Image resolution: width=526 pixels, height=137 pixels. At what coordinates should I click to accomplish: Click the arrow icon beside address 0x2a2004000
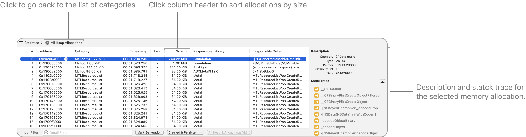point(66,59)
